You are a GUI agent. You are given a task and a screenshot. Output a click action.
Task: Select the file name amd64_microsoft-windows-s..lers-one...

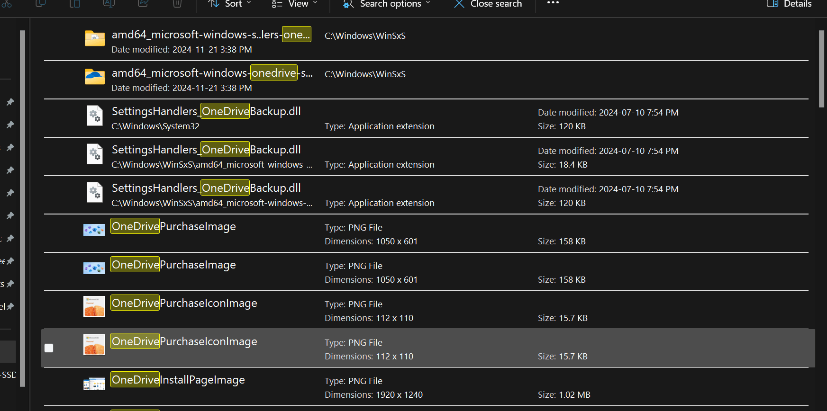coord(211,35)
